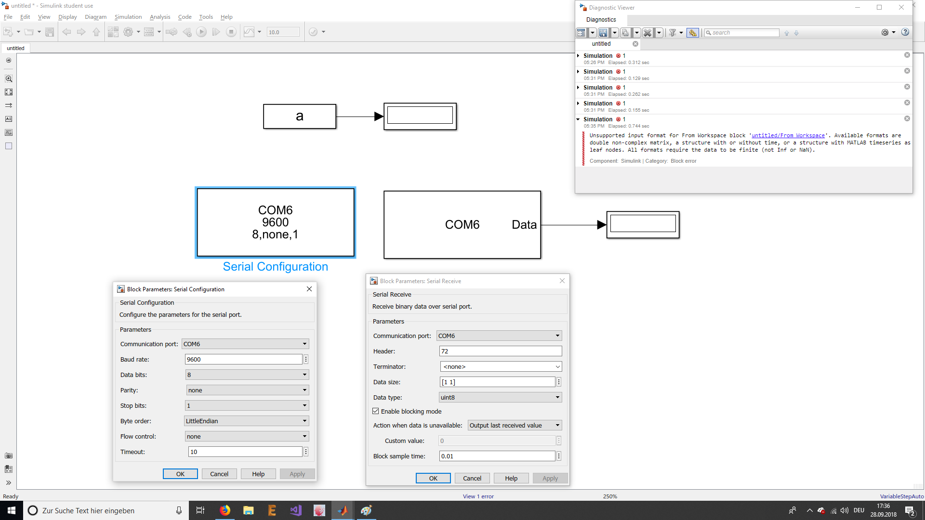Open the Data bits dropdown
Image resolution: width=925 pixels, height=520 pixels.
(x=247, y=375)
